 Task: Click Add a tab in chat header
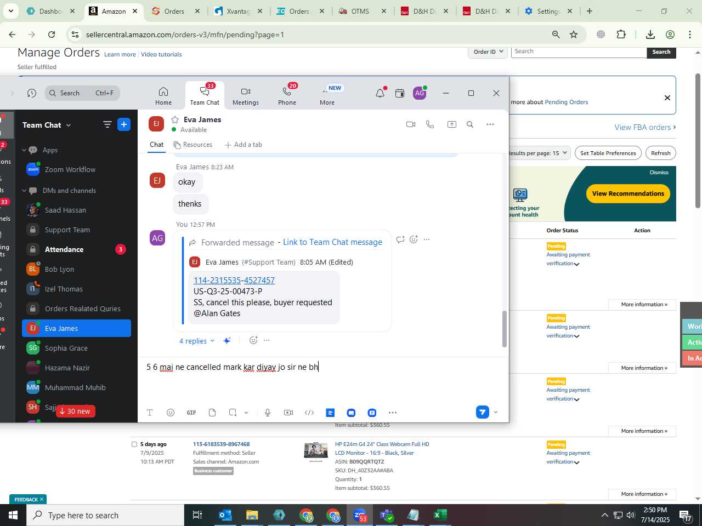[244, 145]
